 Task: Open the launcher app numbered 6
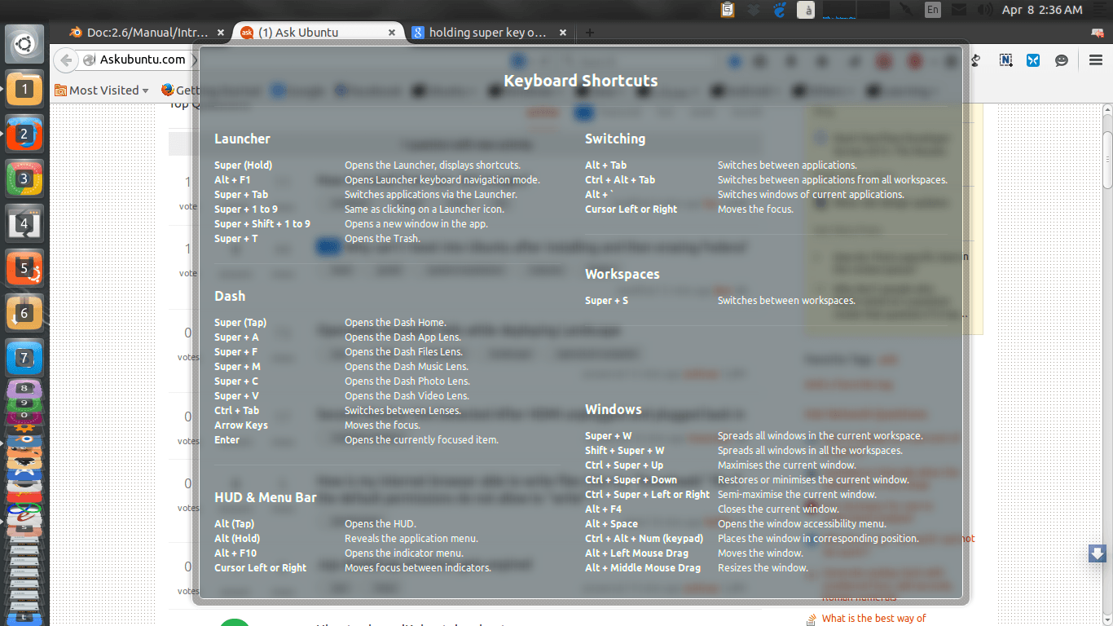pos(24,312)
